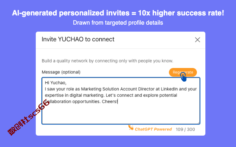Click the red watermark text

click(x=29, y=117)
